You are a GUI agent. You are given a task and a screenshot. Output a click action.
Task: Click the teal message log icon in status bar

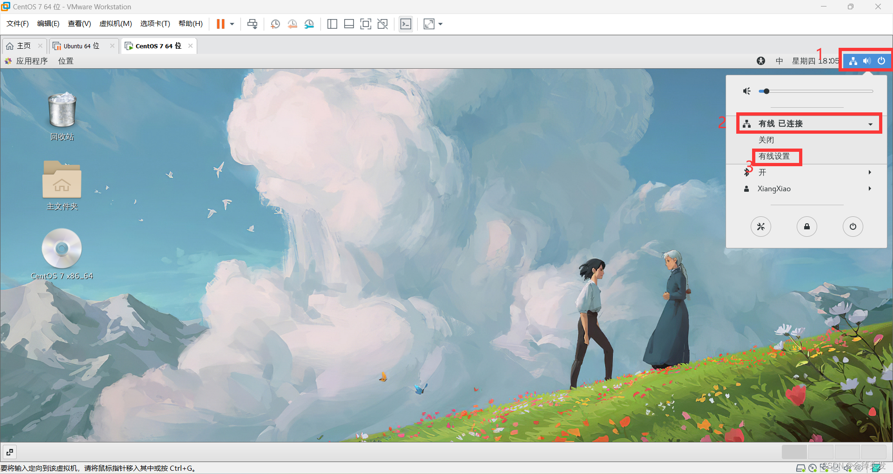pos(876,468)
